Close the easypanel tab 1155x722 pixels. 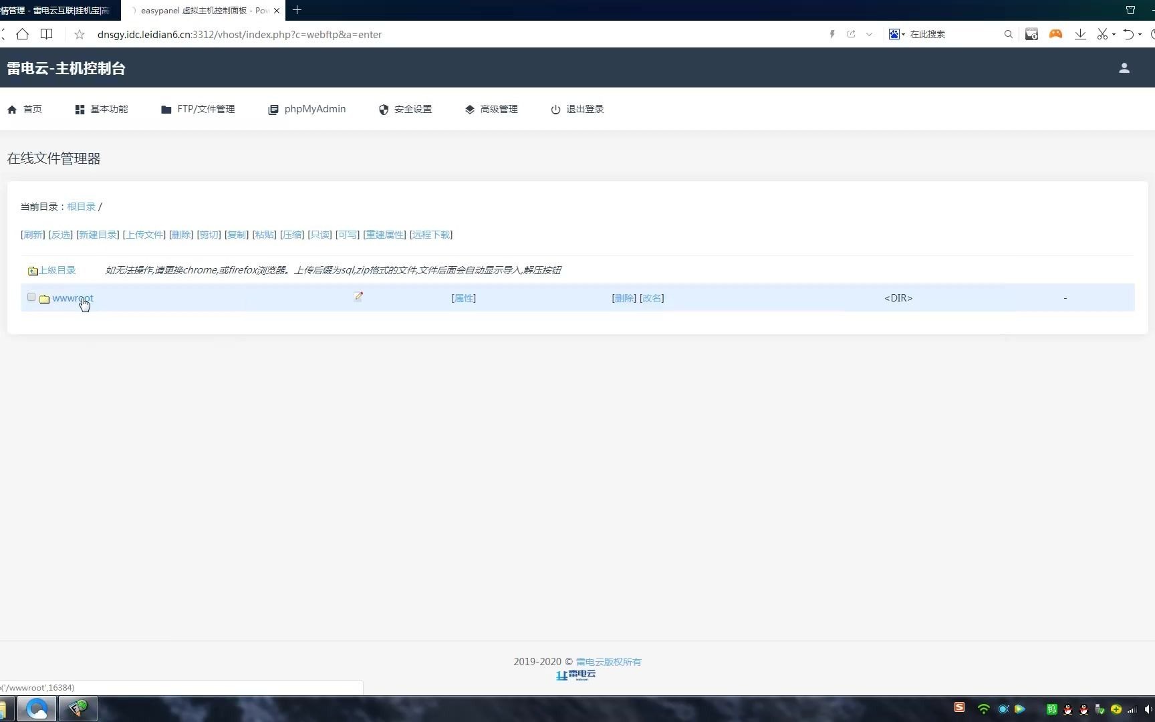tap(276, 11)
